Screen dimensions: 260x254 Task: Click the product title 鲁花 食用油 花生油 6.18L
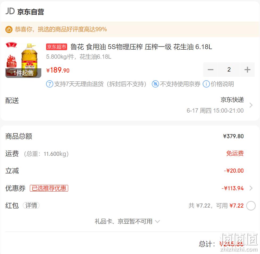(x=141, y=47)
